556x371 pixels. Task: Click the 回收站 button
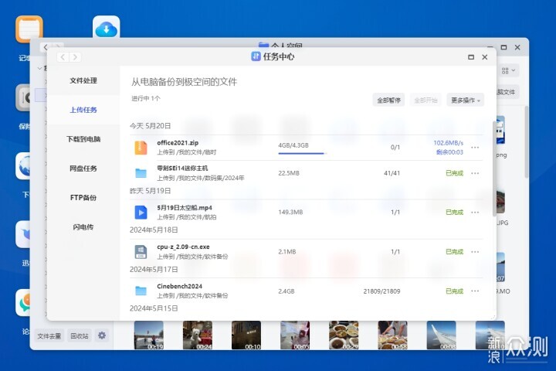click(x=80, y=336)
